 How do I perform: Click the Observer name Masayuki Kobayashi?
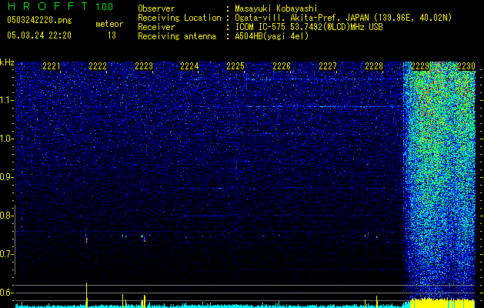click(x=276, y=8)
